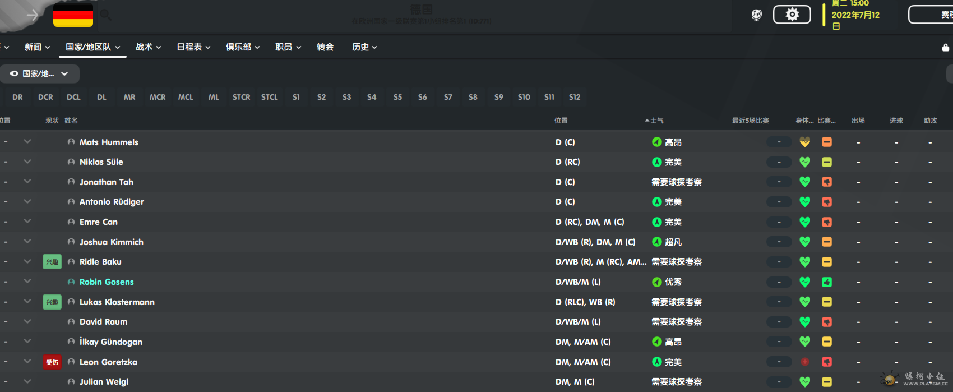Toggle the S12 substitute slot filter
The height and width of the screenshot is (392, 953).
pos(574,97)
